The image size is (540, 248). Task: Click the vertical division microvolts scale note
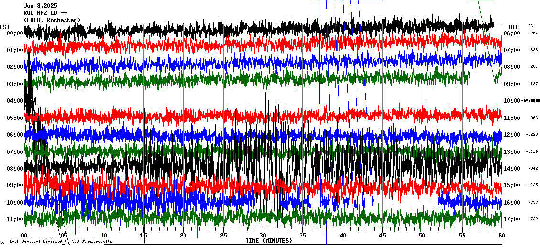pyautogui.click(x=61, y=241)
